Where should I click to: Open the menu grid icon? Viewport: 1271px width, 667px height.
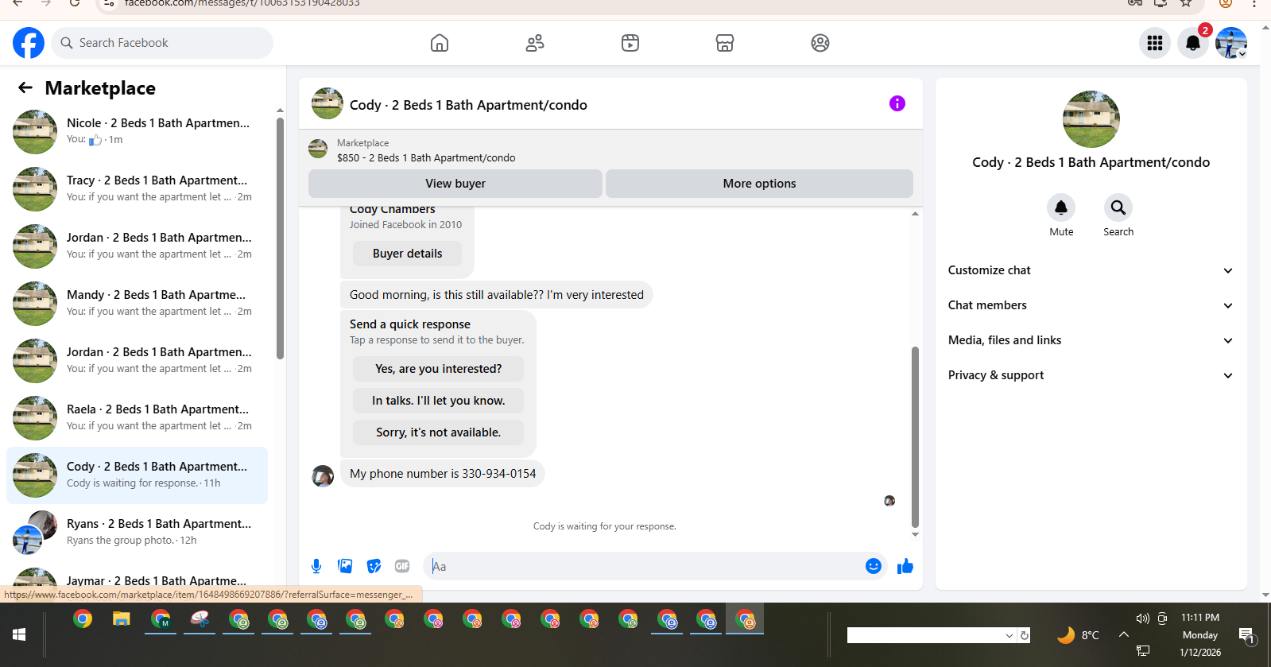pos(1155,43)
